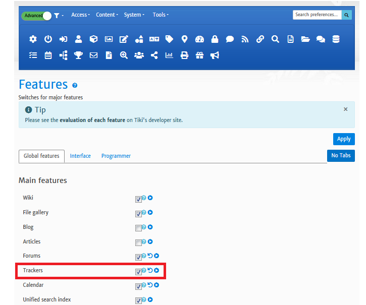Switch to the Interface tab
366x305 pixels.
point(80,156)
